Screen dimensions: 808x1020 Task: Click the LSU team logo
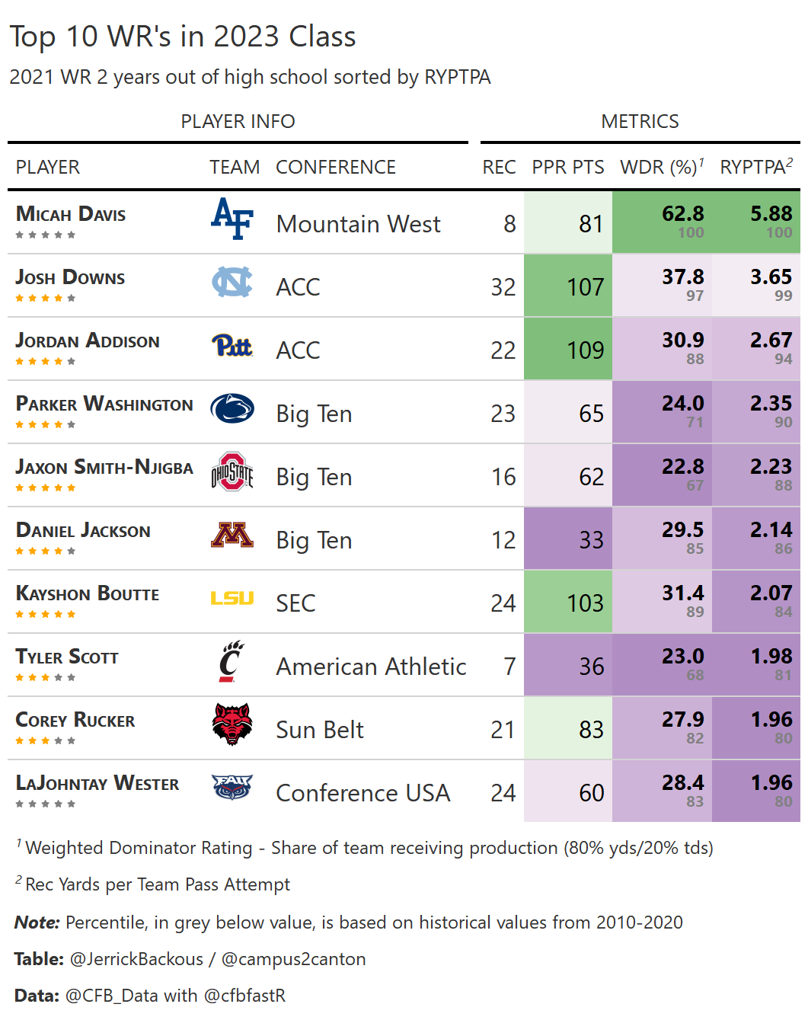tap(232, 599)
